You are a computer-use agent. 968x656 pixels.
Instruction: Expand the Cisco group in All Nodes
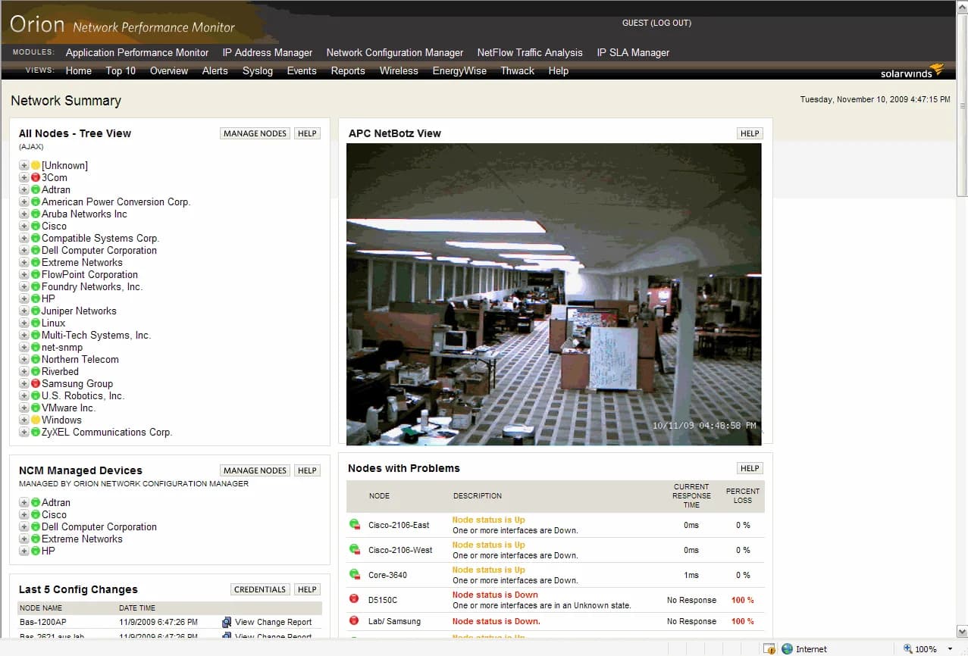(24, 226)
